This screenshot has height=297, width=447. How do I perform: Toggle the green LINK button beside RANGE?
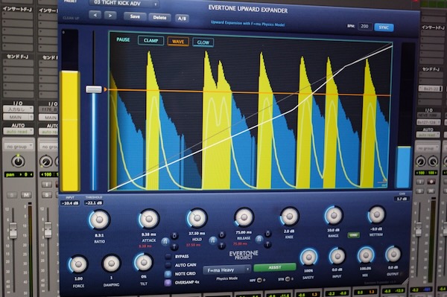point(353,235)
